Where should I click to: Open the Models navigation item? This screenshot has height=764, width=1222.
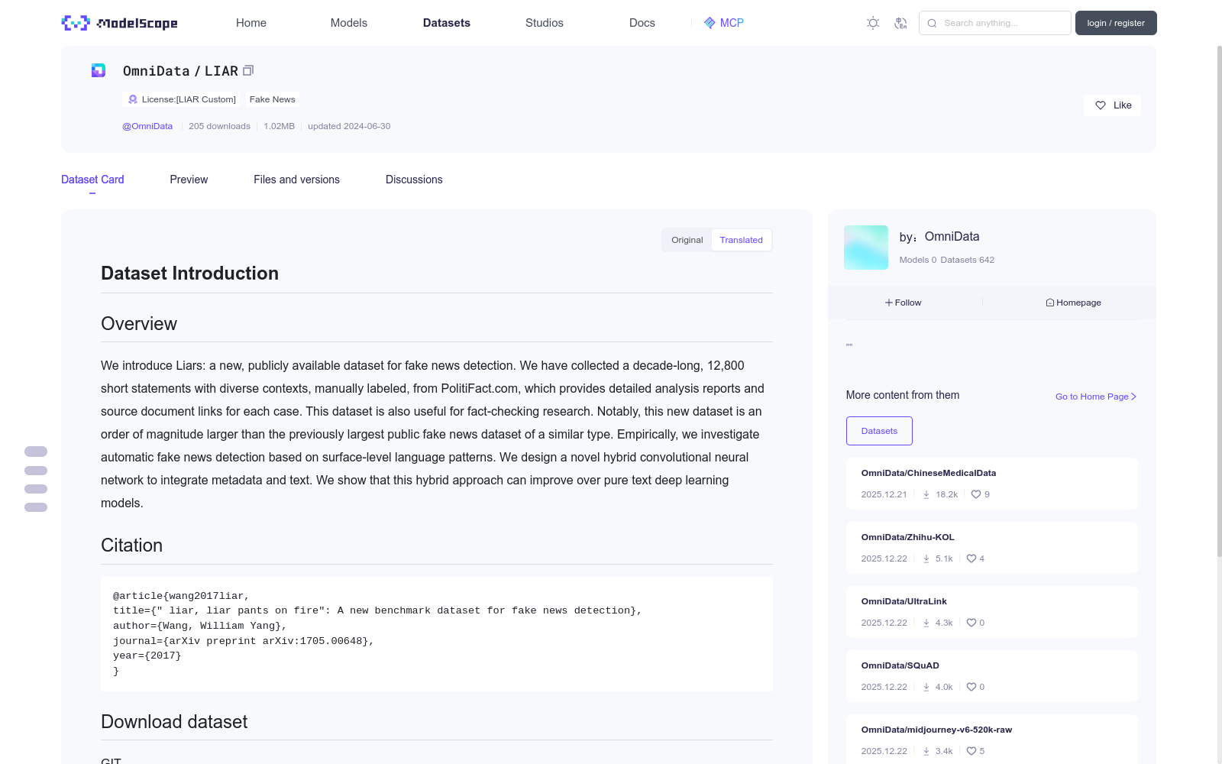pos(349,23)
